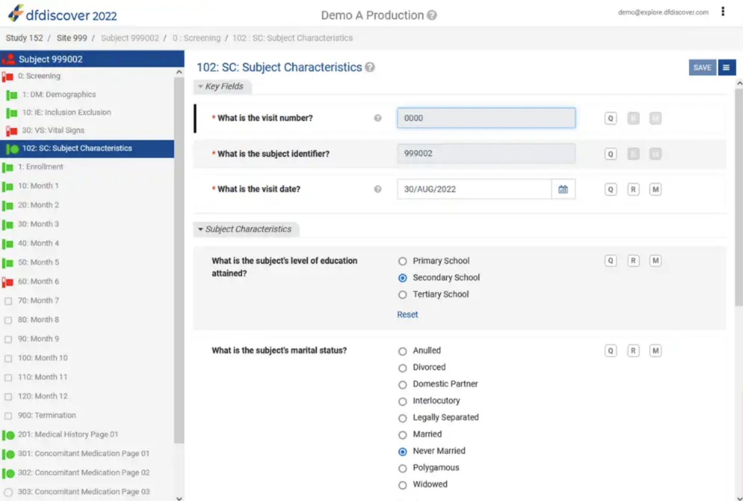Click the R reason icon for visit date
This screenshot has height=501, width=743.
[x=633, y=189]
